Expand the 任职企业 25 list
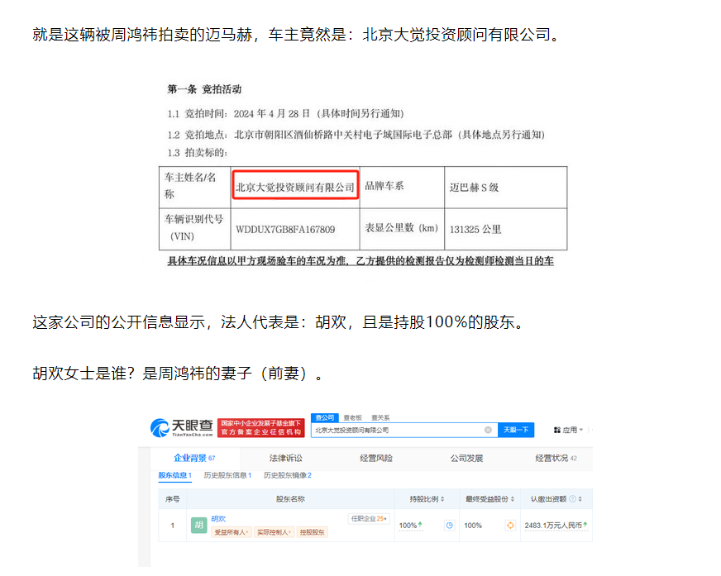721x576 pixels. (x=370, y=518)
